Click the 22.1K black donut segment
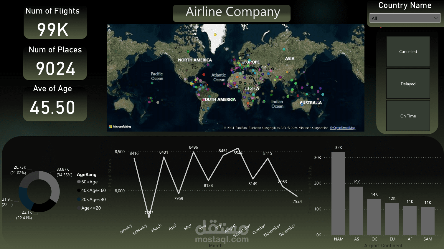The image size is (444, 249). click(44, 207)
